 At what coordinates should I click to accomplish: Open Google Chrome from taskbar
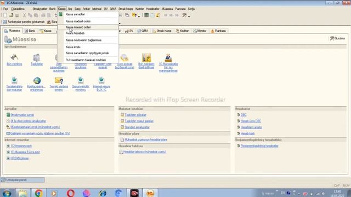pyautogui.click(x=39, y=193)
